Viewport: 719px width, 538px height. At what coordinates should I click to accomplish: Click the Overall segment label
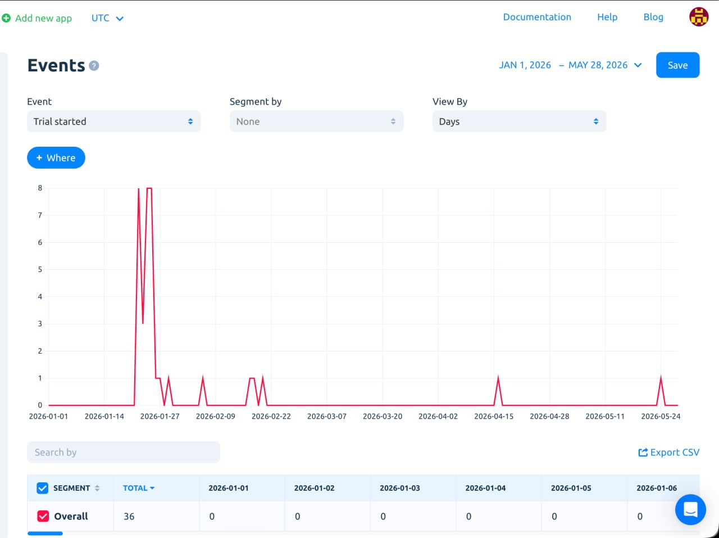tap(71, 516)
